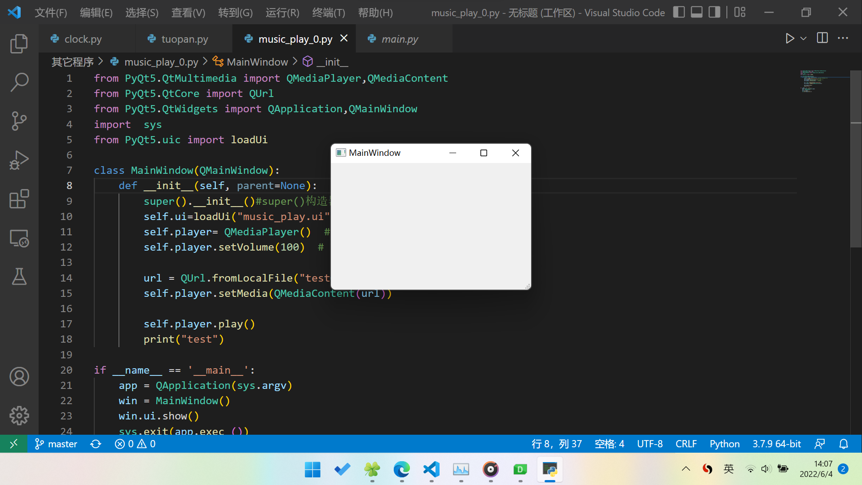
Task: Open the Search view in activity bar
Action: [x=19, y=82]
